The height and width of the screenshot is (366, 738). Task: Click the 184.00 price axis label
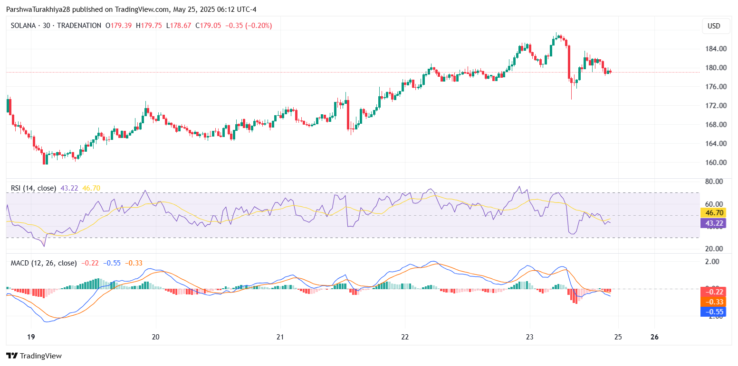click(x=716, y=49)
